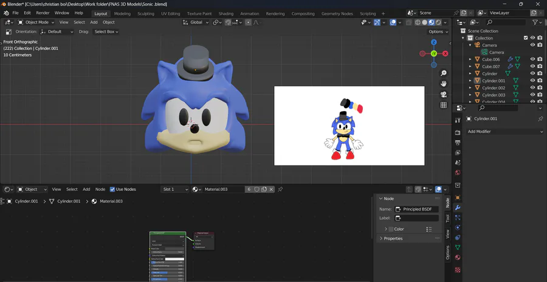Click the node editor go-to-parent arrow icon
547x282 pixels.
point(409,189)
